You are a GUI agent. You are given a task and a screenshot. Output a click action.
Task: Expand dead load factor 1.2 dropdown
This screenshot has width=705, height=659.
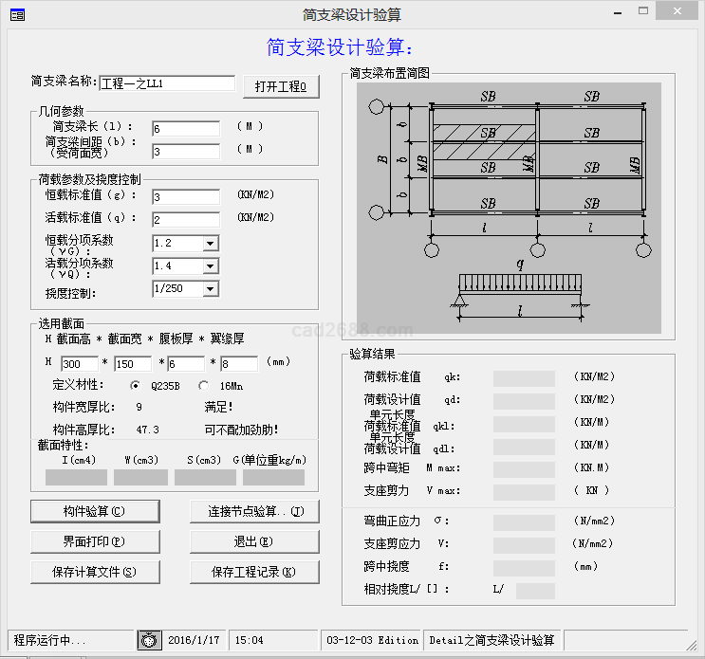coord(210,244)
